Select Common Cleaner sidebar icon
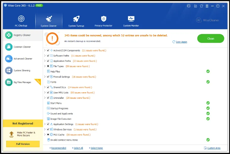 click(9, 47)
